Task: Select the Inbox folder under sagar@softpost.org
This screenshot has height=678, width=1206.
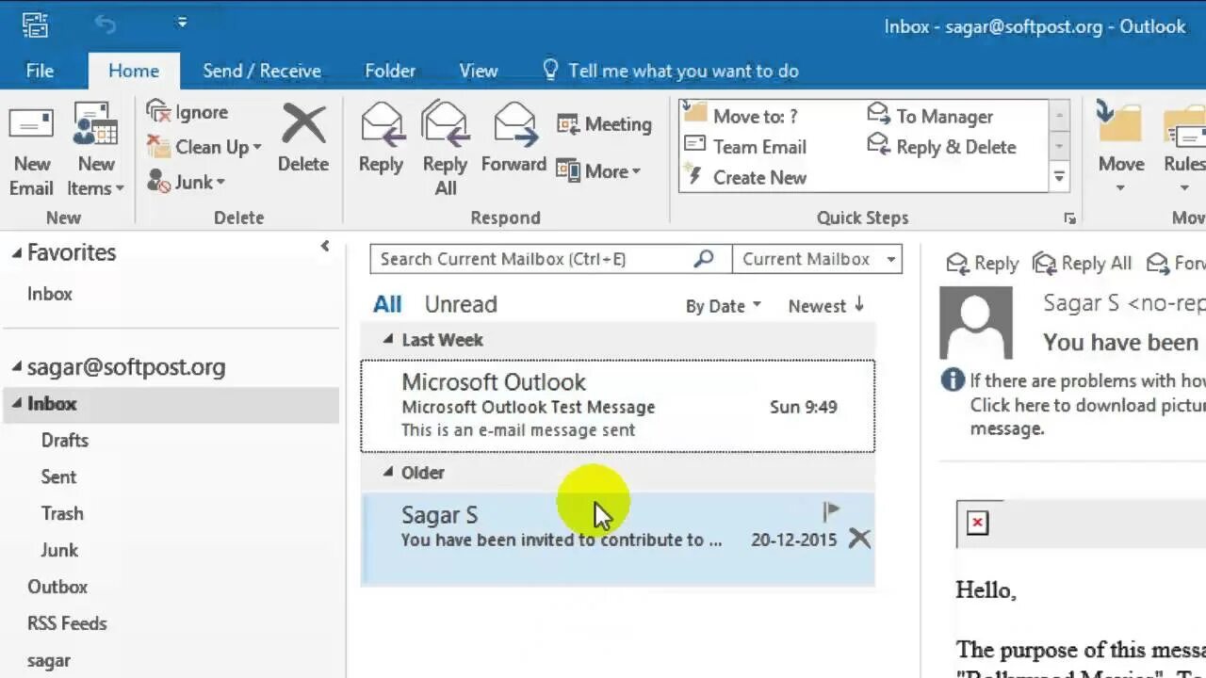Action: coord(171,403)
